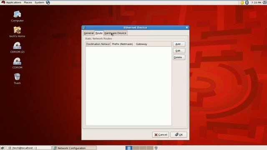The height and width of the screenshot is (150, 267).
Task: Select the second workspace in the switcher
Action: click(x=136, y=148)
